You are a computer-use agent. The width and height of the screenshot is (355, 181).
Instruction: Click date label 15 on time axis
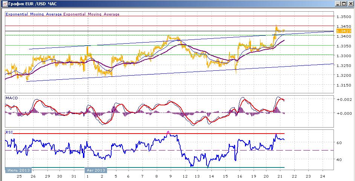[225, 176]
